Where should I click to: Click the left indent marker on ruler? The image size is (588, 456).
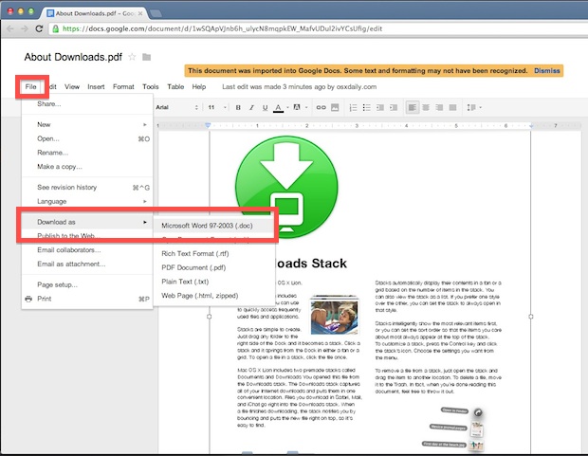208,125
